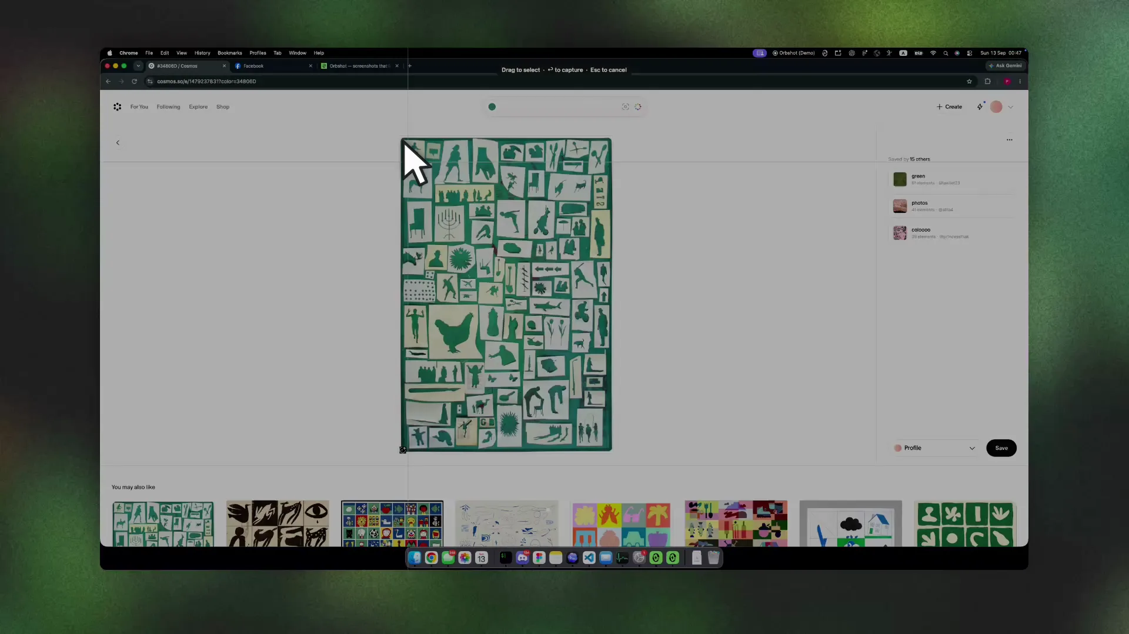This screenshot has height=634, width=1129.
Task: Open Spotlight search in the menu bar
Action: click(x=946, y=53)
